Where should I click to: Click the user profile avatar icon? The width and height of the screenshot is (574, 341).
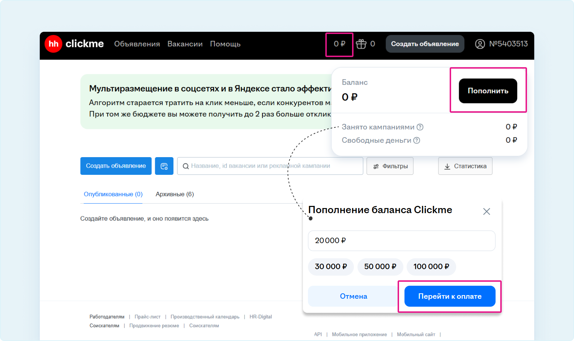[x=480, y=44]
